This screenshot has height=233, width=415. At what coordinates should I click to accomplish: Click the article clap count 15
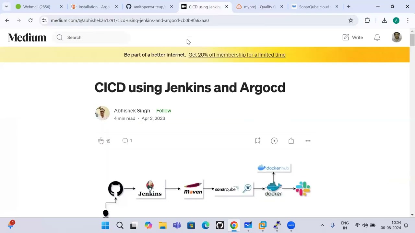pyautogui.click(x=108, y=141)
